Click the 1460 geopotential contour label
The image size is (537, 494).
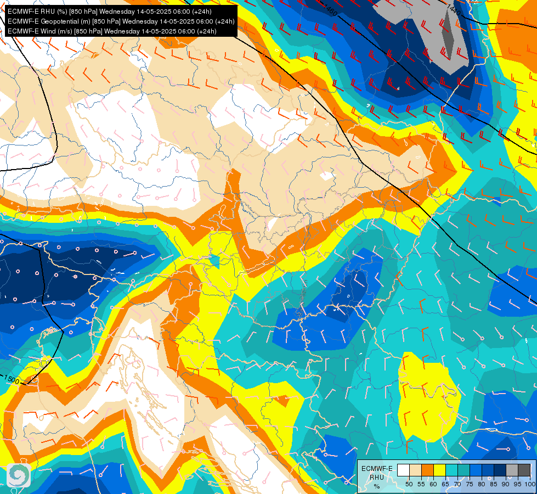[331, 12]
